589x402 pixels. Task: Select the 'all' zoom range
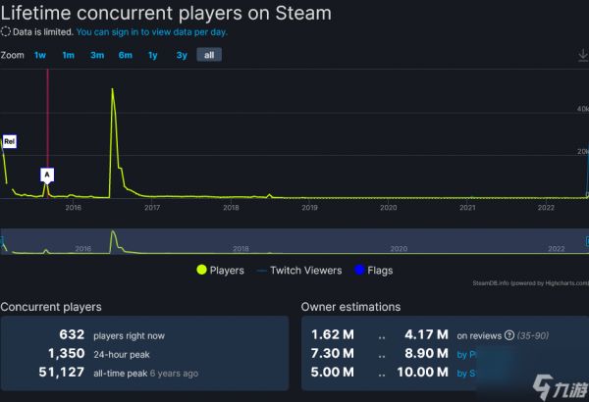[209, 55]
